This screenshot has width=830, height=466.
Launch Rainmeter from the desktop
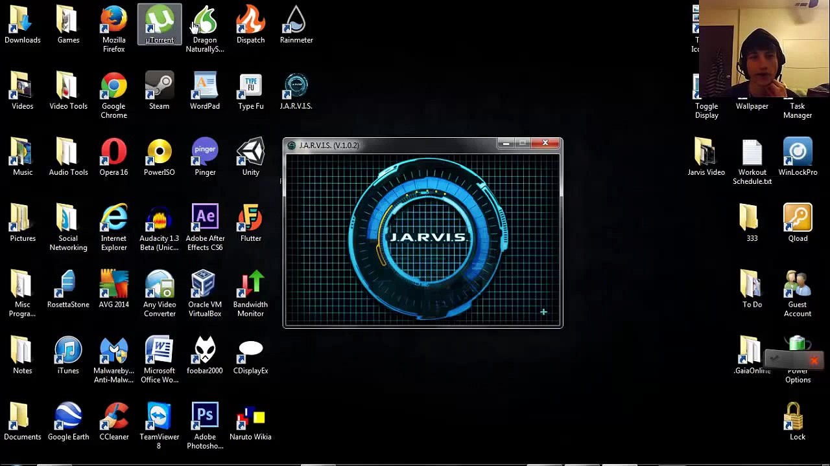pyautogui.click(x=296, y=25)
